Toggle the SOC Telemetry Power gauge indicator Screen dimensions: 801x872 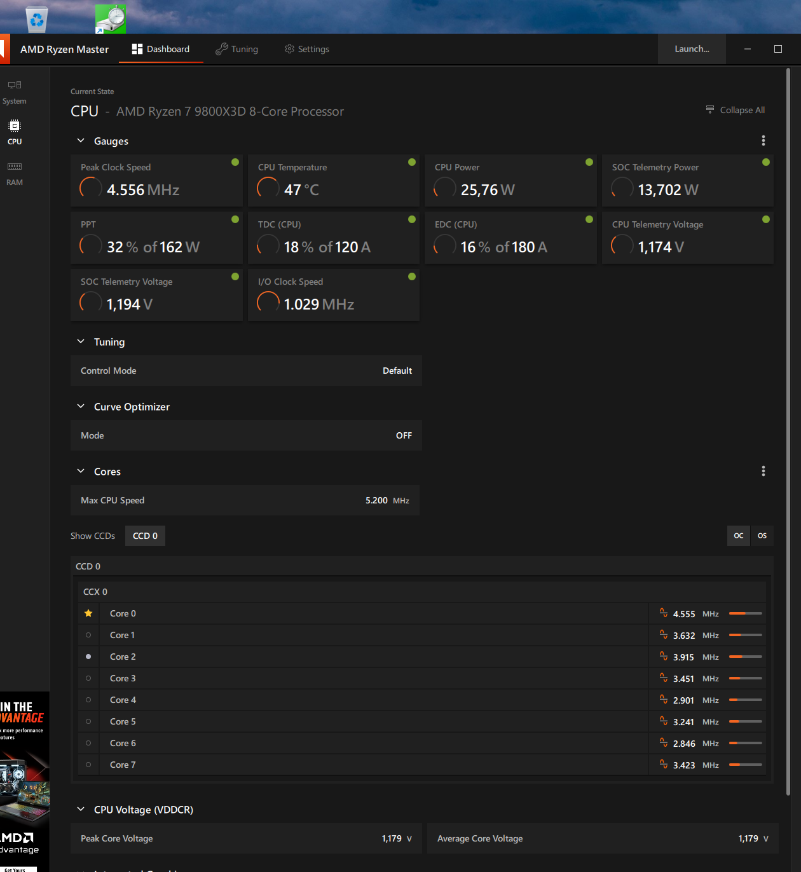click(x=766, y=162)
